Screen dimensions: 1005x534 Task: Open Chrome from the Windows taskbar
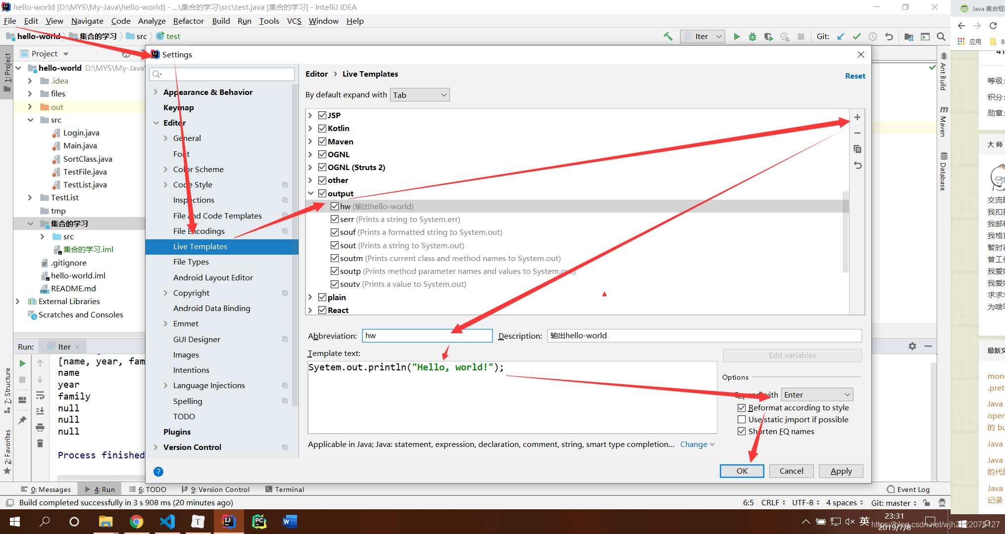(136, 521)
